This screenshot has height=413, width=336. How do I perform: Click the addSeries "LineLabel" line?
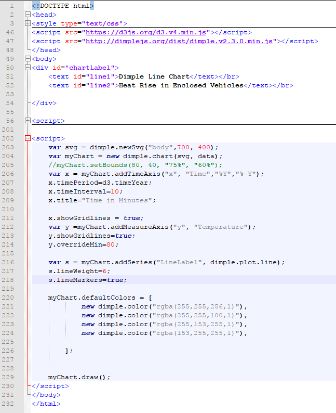point(166,262)
